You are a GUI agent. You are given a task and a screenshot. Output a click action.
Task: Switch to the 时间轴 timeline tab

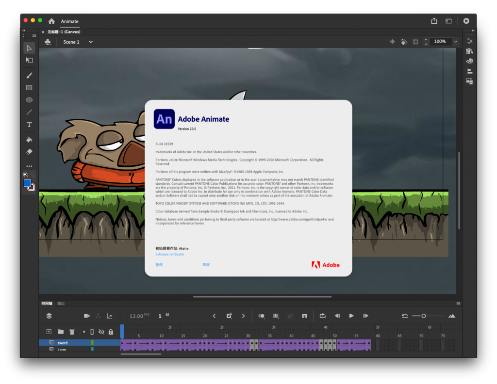[47, 304]
